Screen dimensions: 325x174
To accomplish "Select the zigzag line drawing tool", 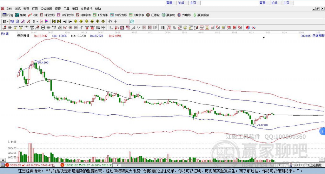I will [138, 27].
